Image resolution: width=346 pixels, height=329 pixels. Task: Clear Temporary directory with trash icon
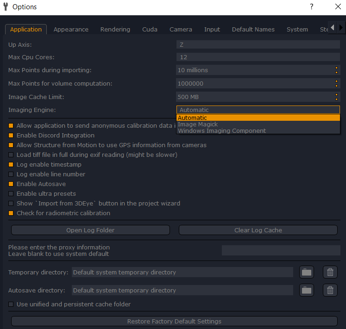tap(330, 273)
